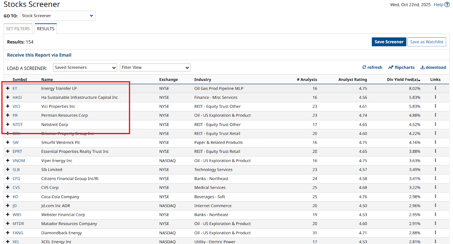The width and height of the screenshot is (453, 244).
Task: Expand the ET row with plus icon
Action: tap(8, 88)
